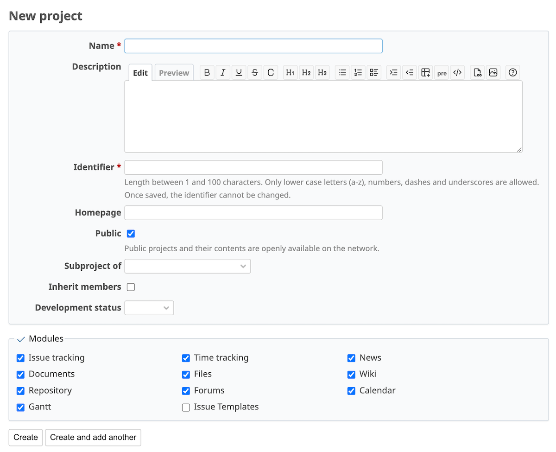Insert a table into the description
The height and width of the screenshot is (452, 556).
425,72
